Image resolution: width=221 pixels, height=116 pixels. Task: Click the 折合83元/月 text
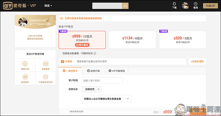(82, 40)
